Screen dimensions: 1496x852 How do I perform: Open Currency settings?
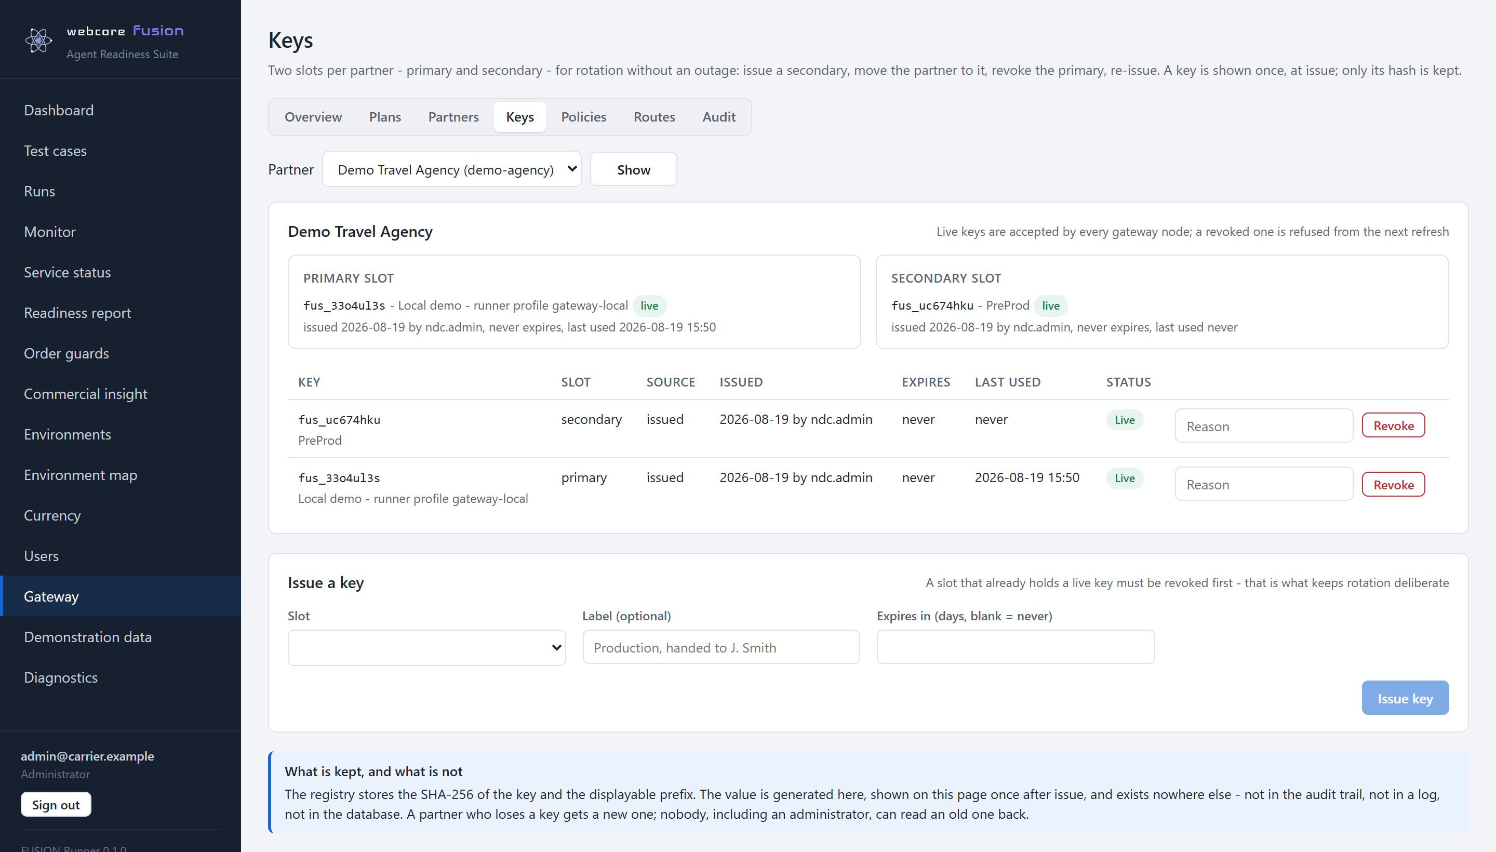click(52, 515)
